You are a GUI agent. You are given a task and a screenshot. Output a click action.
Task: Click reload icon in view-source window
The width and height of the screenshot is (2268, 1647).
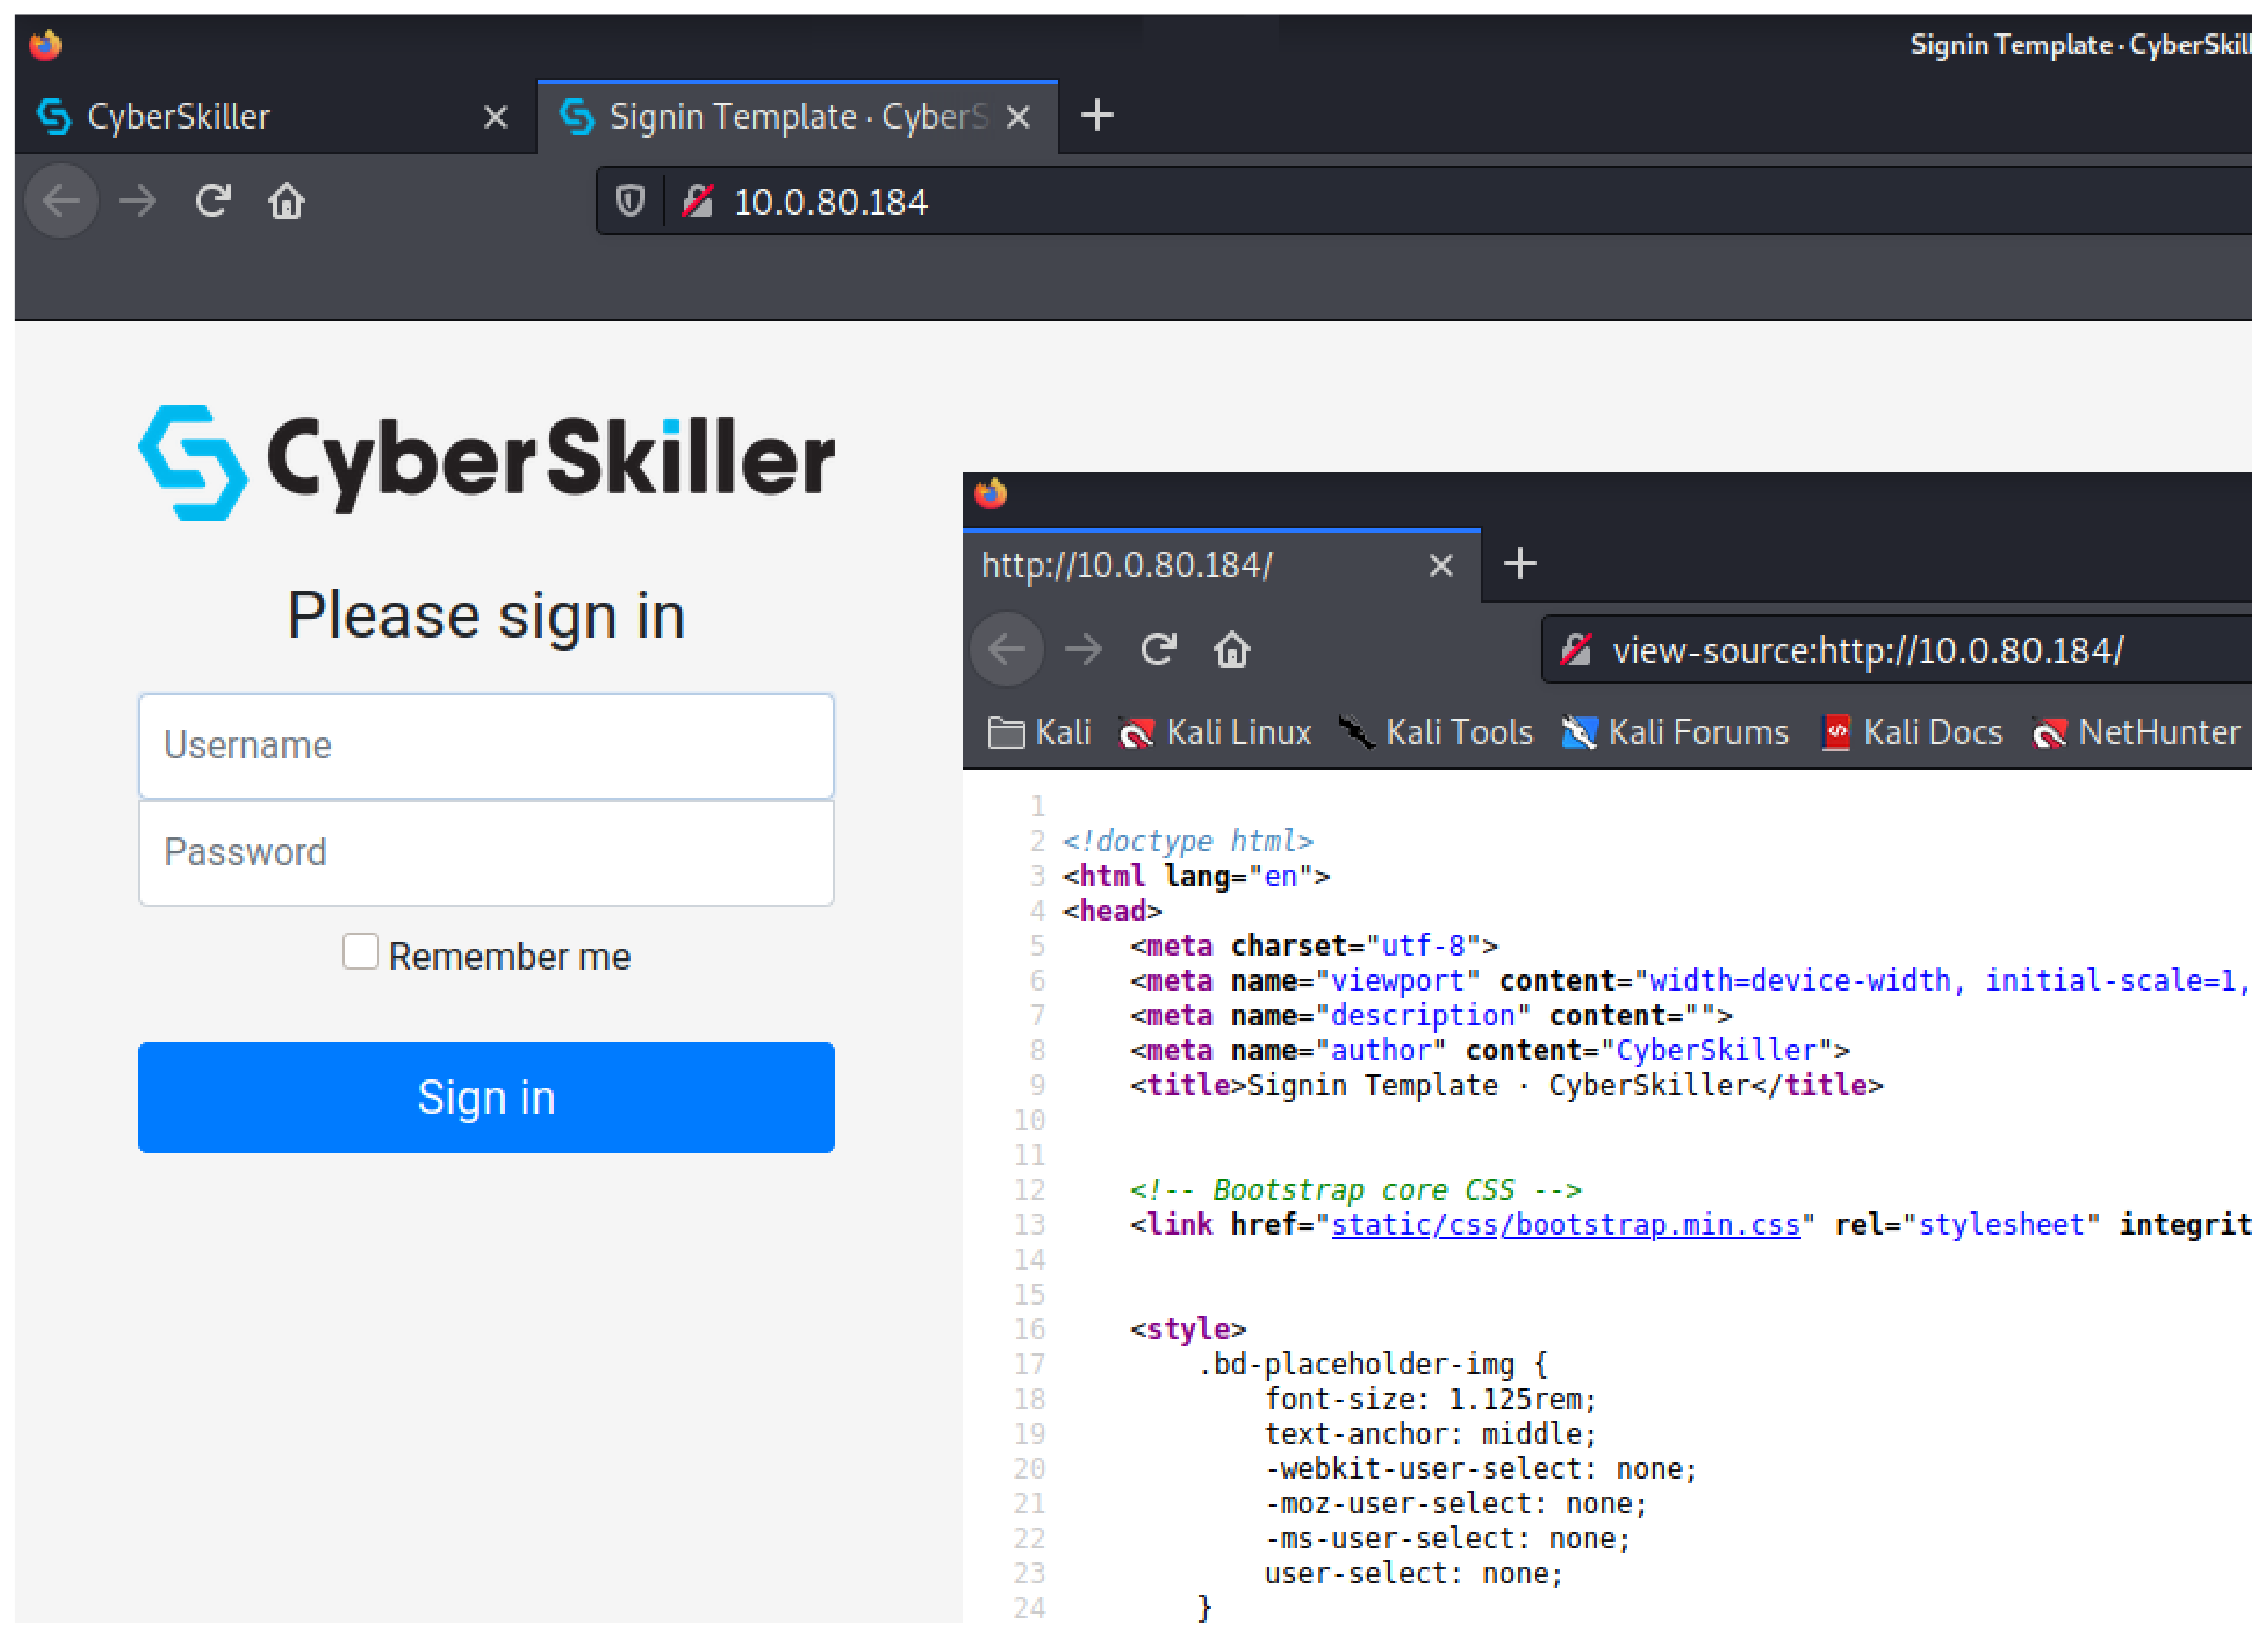[1158, 650]
